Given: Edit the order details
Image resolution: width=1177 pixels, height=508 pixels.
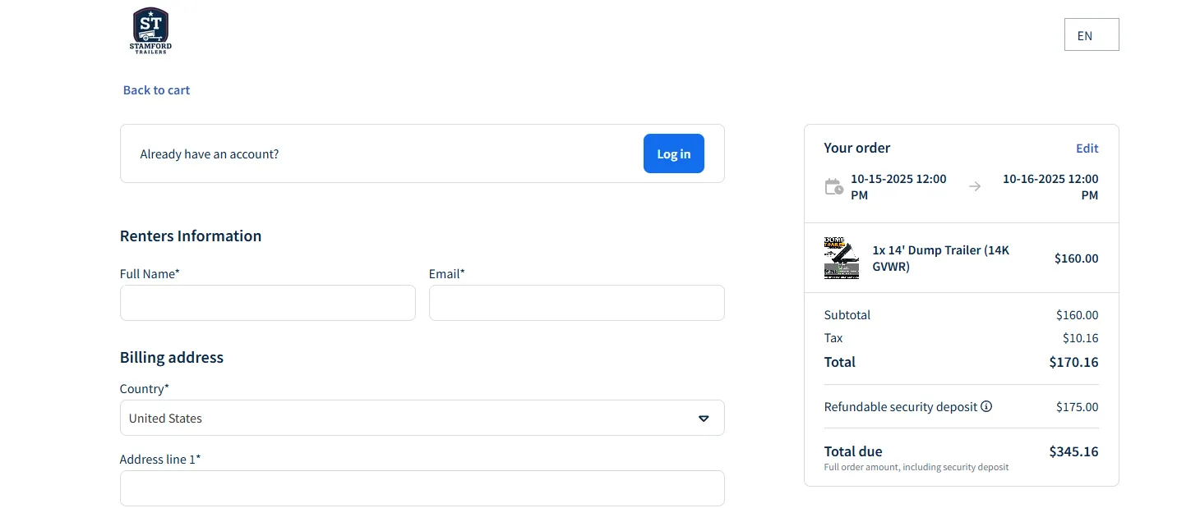Looking at the screenshot, I should pos(1087,149).
